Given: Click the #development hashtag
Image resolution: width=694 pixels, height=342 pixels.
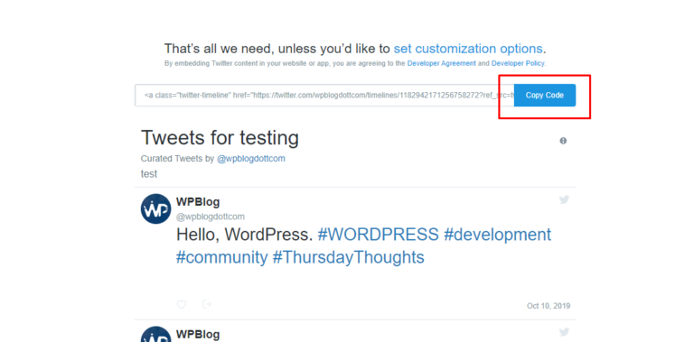Looking at the screenshot, I should (498, 235).
